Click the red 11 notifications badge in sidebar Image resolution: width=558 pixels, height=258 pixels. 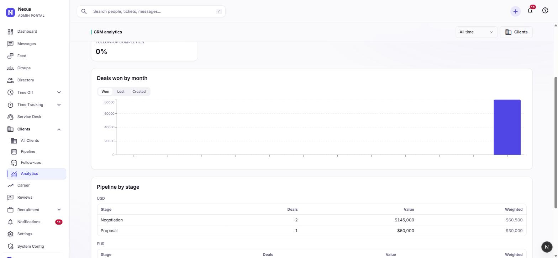pos(59,222)
